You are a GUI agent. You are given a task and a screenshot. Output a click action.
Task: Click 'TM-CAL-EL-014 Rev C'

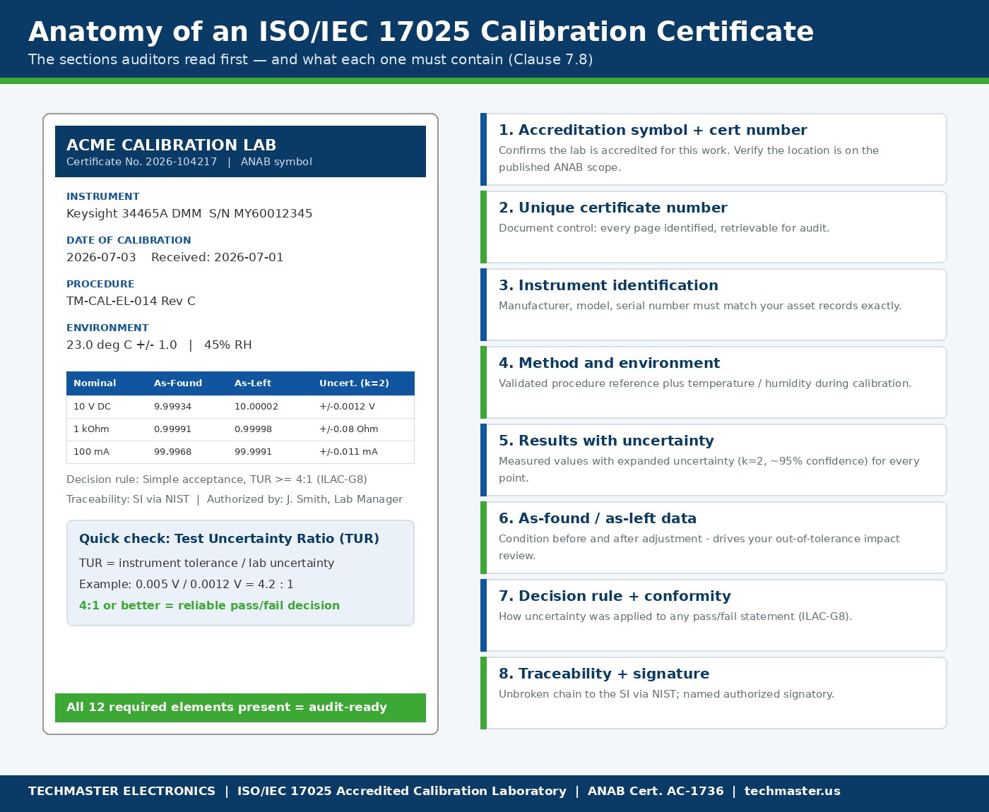point(131,301)
